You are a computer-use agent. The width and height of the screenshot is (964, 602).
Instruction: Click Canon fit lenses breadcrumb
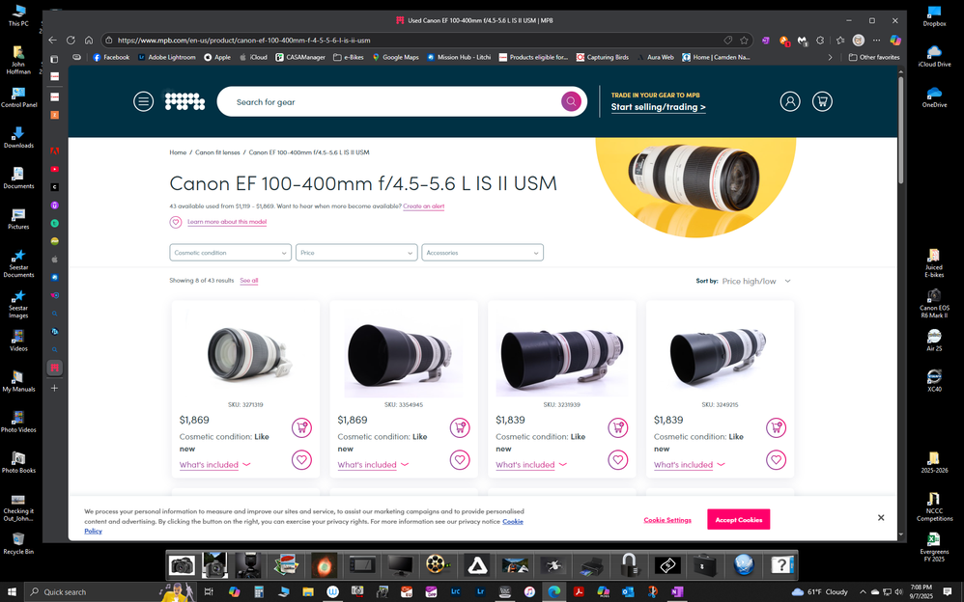pyautogui.click(x=217, y=152)
